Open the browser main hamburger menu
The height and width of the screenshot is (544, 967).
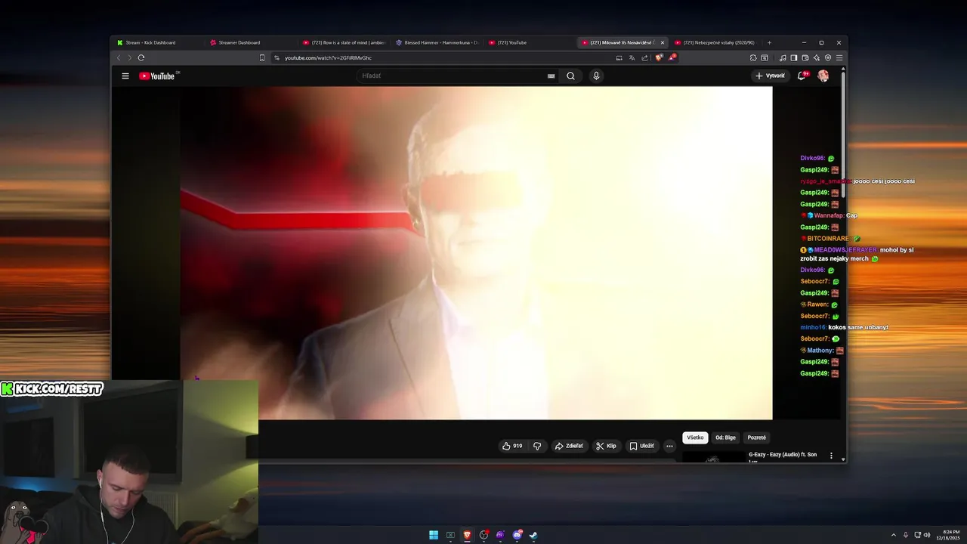[839, 57]
